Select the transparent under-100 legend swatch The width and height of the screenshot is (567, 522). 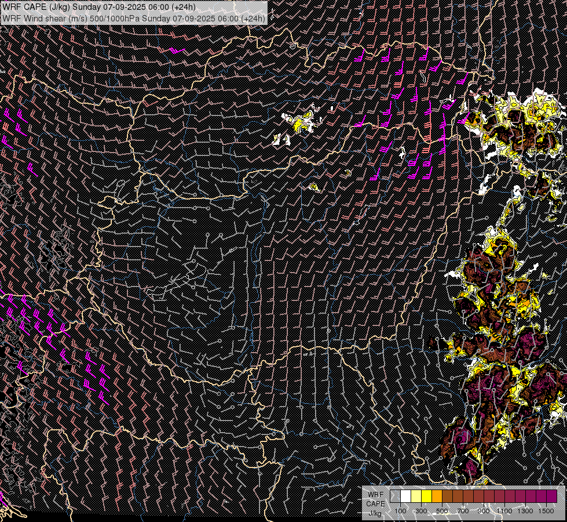pos(395,496)
